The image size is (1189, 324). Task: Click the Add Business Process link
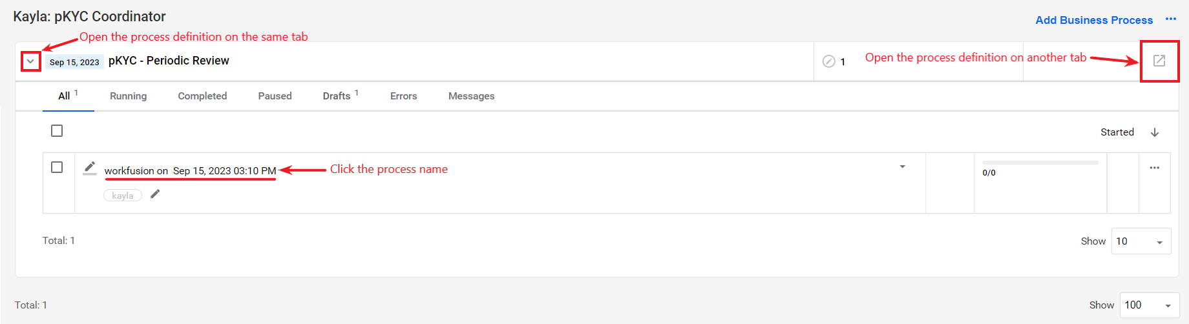pos(1094,20)
